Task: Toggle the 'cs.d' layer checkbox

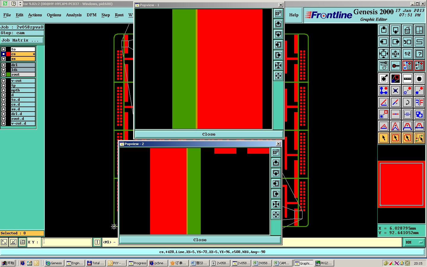Action: (x=4, y=104)
